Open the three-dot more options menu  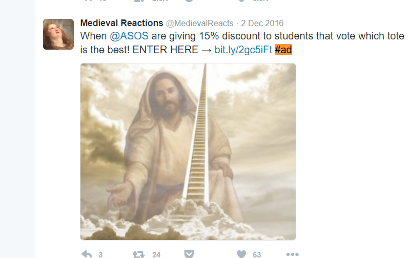(292, 254)
